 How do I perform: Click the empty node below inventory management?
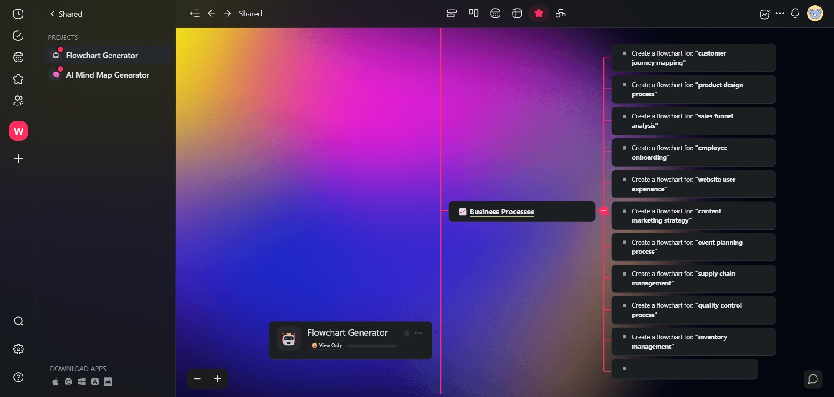point(685,369)
